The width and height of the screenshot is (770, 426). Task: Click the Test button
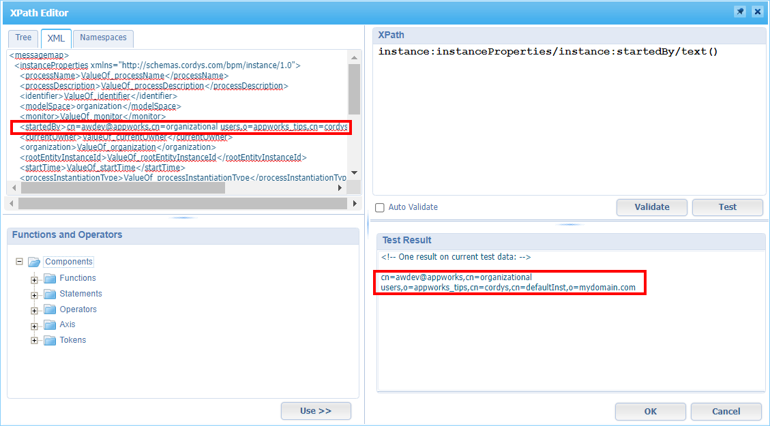(727, 207)
